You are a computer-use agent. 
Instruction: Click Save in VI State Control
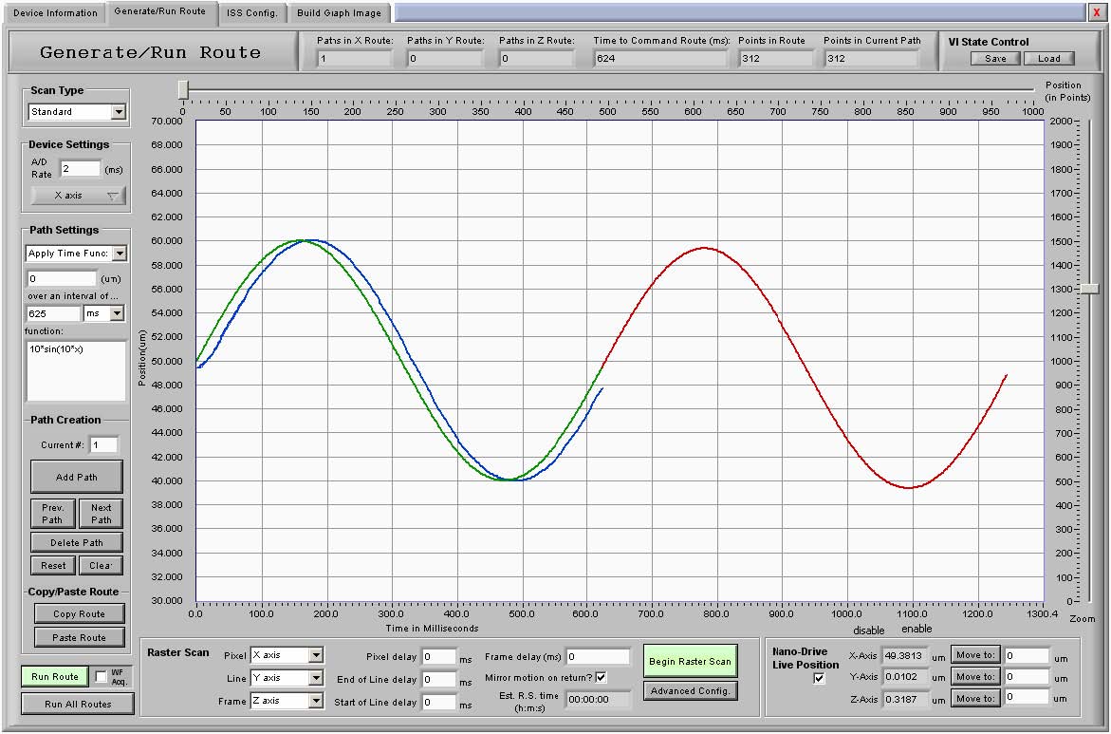[x=995, y=58]
